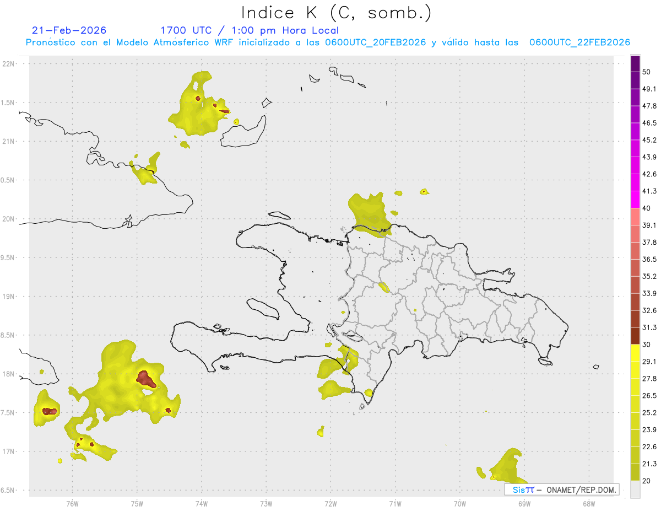The image size is (661, 511).
Task: Click the '39.1' color scale value
Action: point(649,225)
